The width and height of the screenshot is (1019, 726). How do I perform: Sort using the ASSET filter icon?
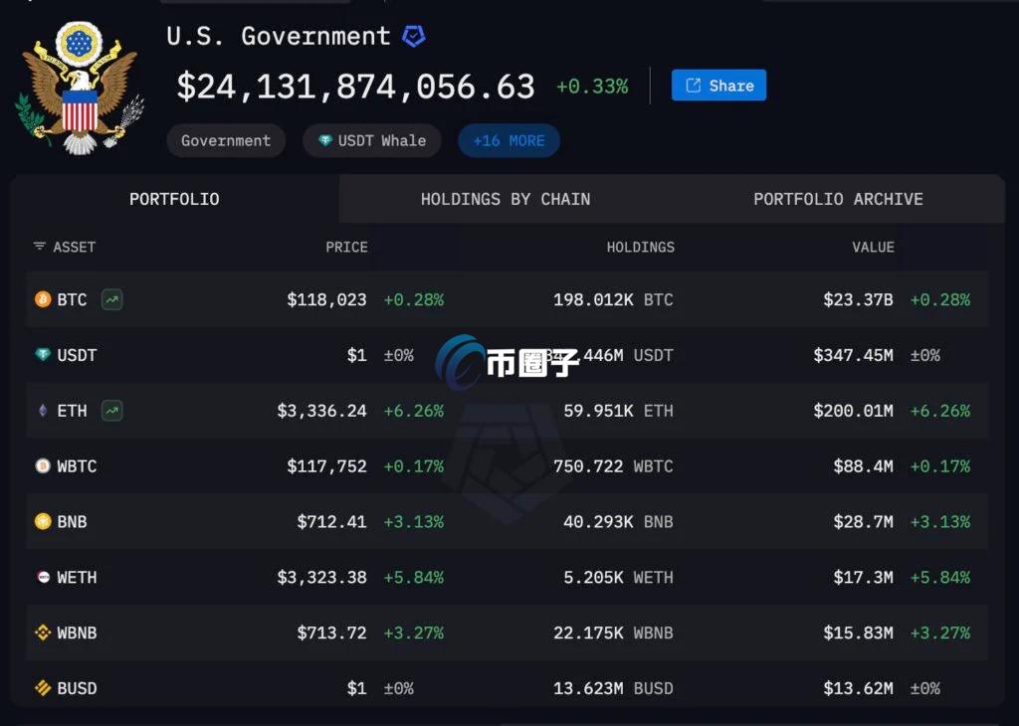coord(40,247)
